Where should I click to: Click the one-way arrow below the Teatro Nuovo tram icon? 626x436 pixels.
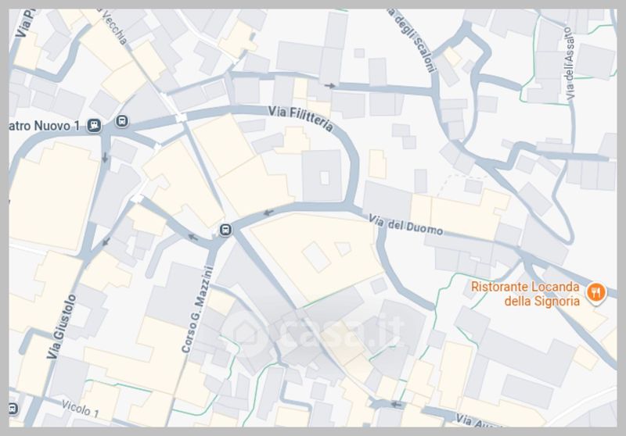coord(105,157)
